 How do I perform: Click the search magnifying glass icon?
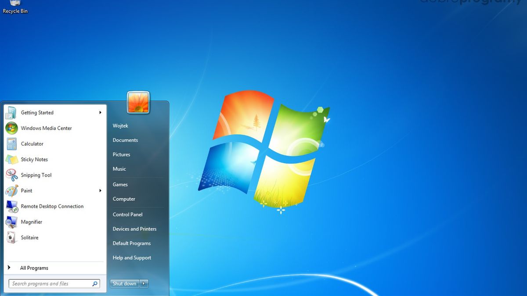point(95,284)
